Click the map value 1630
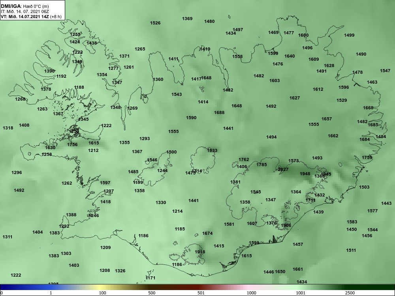Image resolution: width=395 pixels, height=296 pixels. [x=50, y=148]
